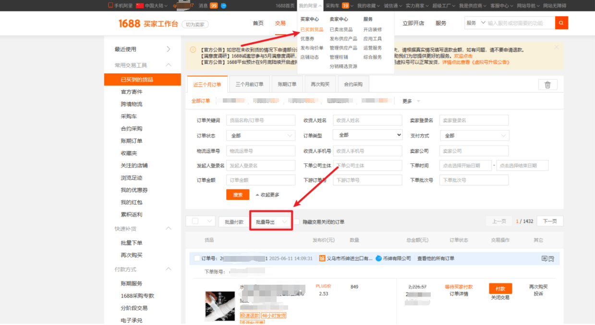Click the orange search magnifier icon
The width and height of the screenshot is (595, 325).
coord(561,23)
